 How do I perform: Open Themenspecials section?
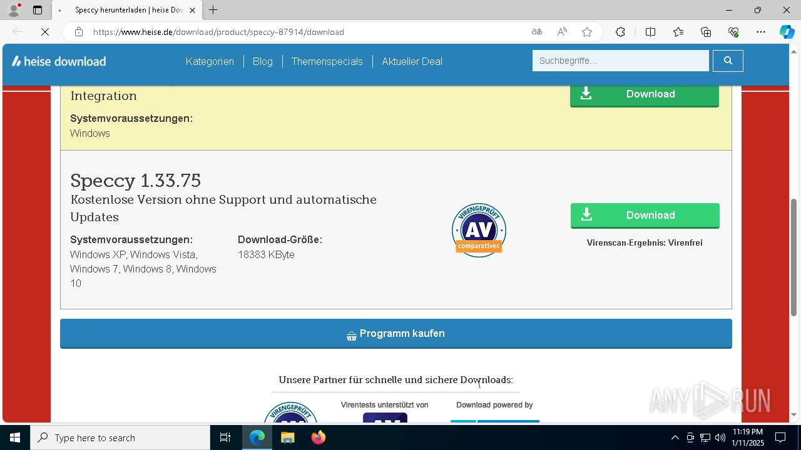coord(327,61)
